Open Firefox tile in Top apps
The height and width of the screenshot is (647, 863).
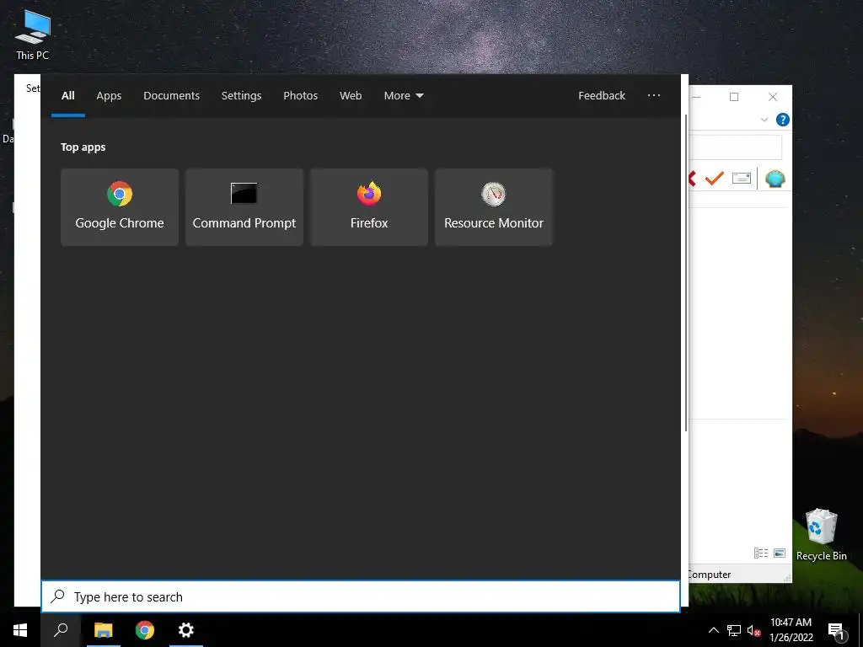[369, 207]
